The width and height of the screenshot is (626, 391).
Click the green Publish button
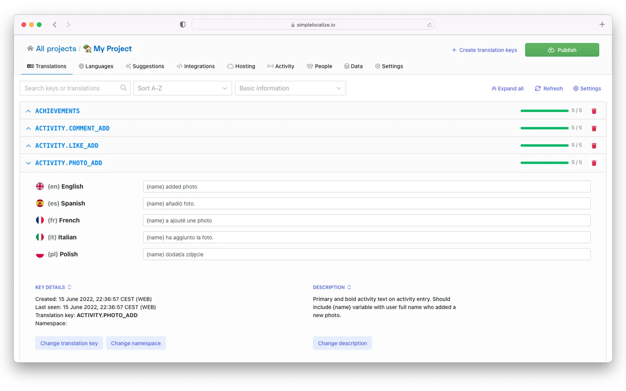(562, 50)
